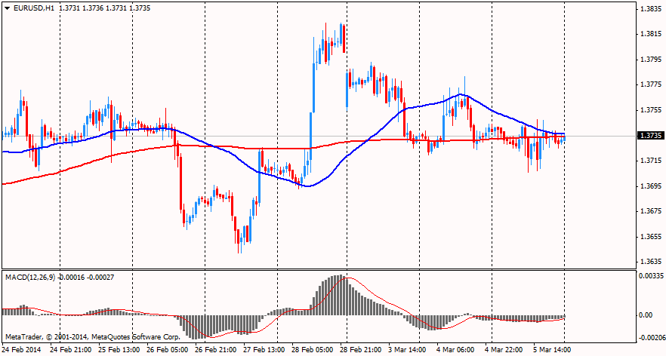Click the 26 Feb 05:00 time label
Image resolution: width=666 pixels, height=356 pixels.
[x=168, y=350]
